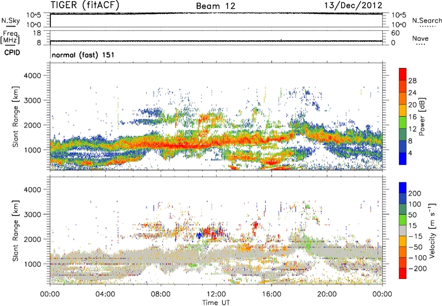Click the red top of the power colorbar

(403, 74)
